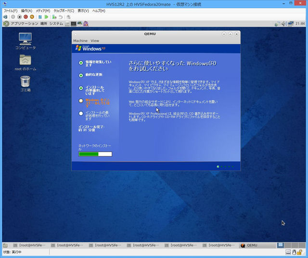Screen dimensions: 308x258
Task: Select the コンピュータ desktop icon
Action: [26, 41]
